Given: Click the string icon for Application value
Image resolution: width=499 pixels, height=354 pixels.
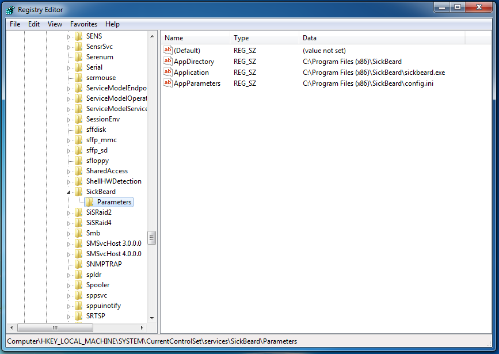Looking at the screenshot, I should point(167,72).
